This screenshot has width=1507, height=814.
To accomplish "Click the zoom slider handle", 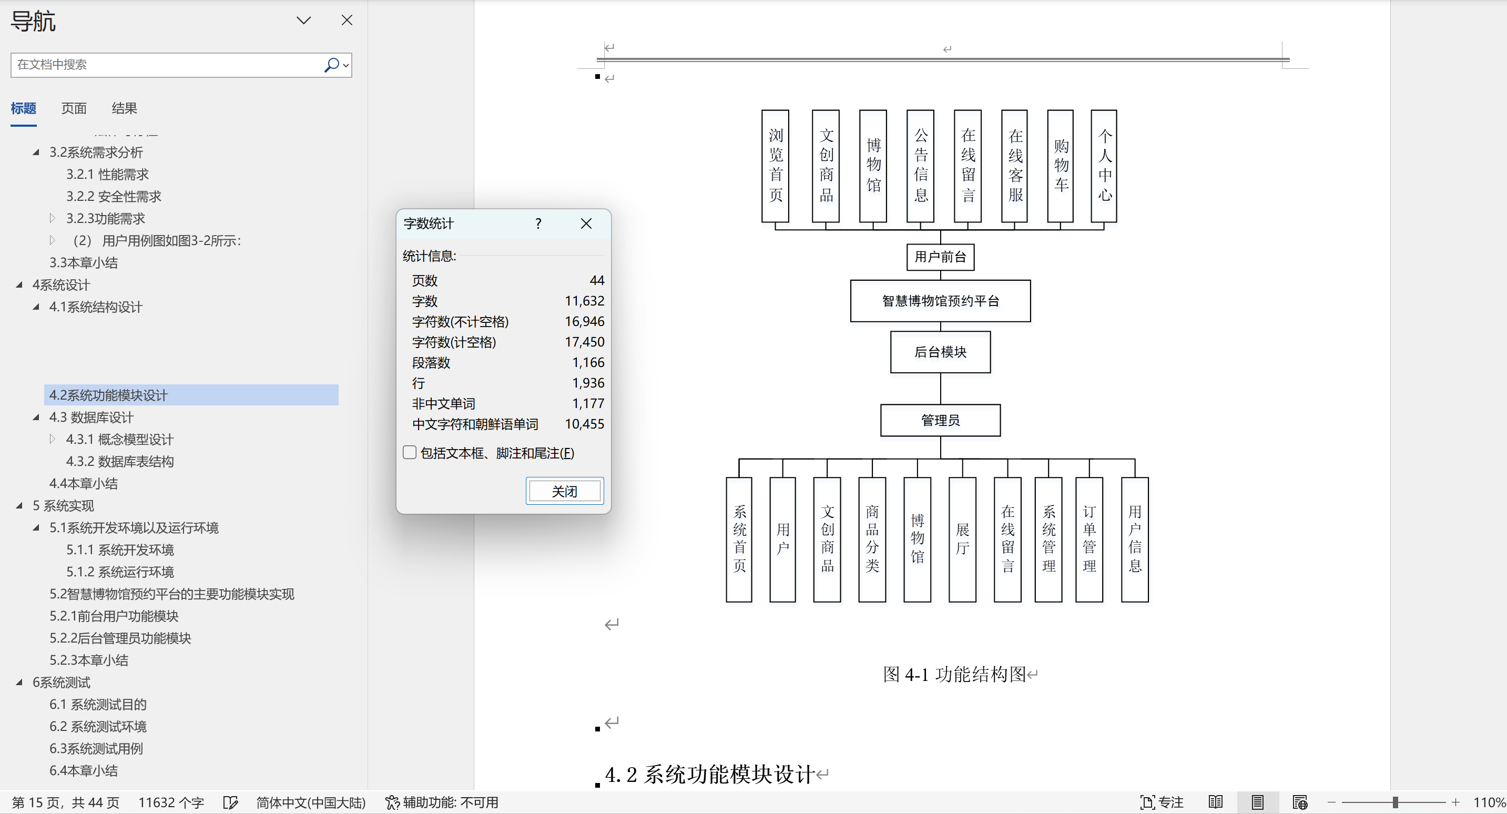I will [1395, 802].
